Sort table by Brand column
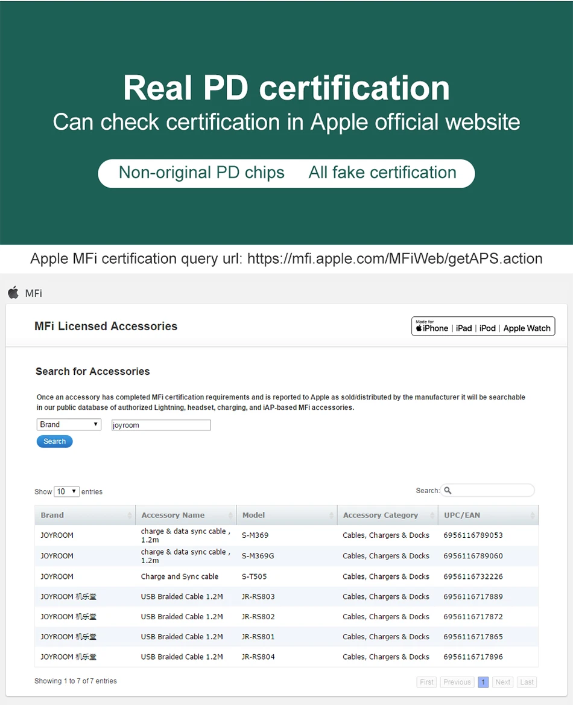Screen dimensions: 573x705 tap(85, 515)
